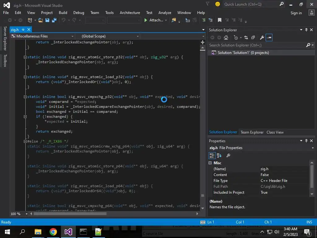The width and height of the screenshot is (317, 238).
Task: Collapse the zig_msvc_atomic_store_p32 function outline
Action: [25, 57]
